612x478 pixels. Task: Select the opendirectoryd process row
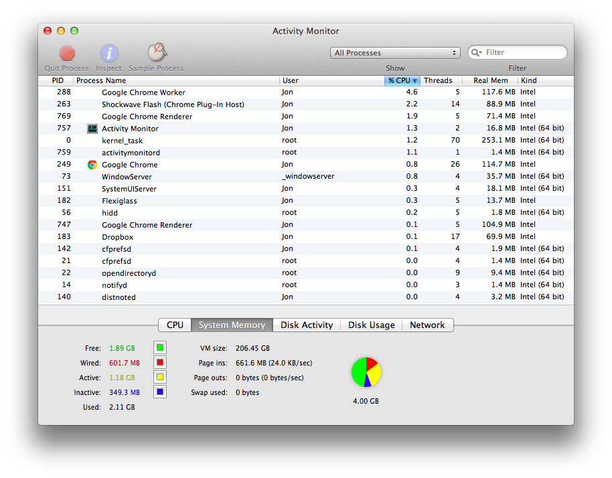click(306, 272)
